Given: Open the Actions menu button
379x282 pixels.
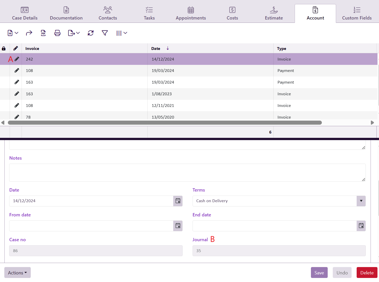Looking at the screenshot, I should pyautogui.click(x=18, y=273).
